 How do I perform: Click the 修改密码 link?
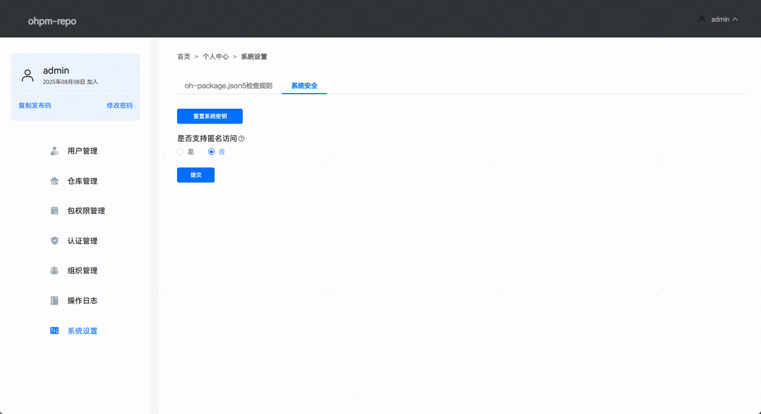point(119,106)
